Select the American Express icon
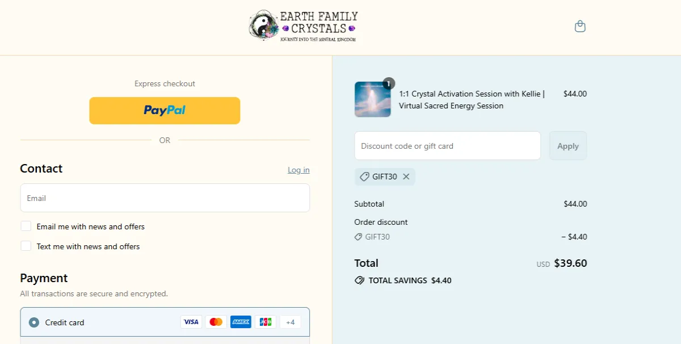681x344 pixels. point(241,321)
